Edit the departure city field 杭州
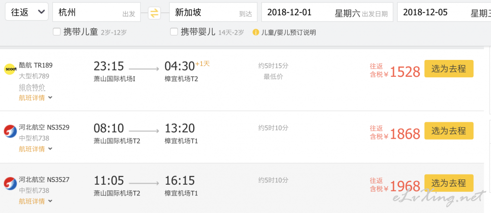The width and height of the screenshot is (491, 213). coord(97,12)
